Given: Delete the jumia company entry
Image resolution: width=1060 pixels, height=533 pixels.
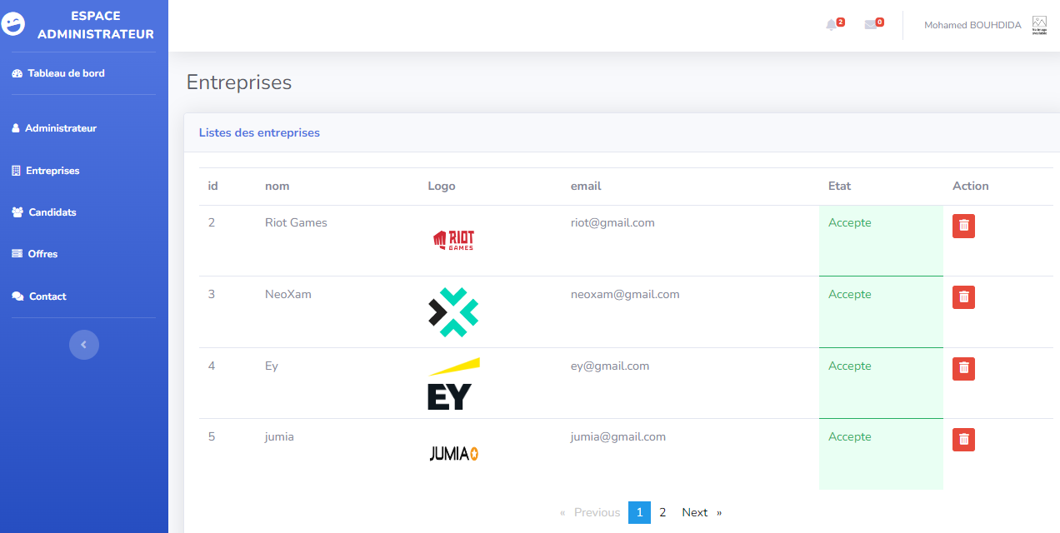Looking at the screenshot, I should click(x=963, y=440).
